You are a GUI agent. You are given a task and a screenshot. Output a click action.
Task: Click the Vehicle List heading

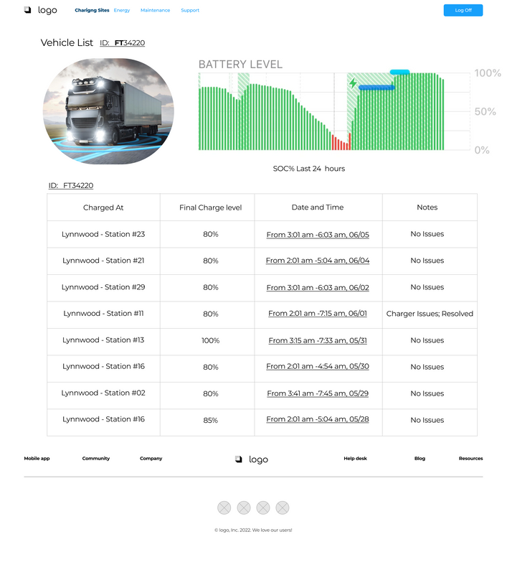(x=67, y=42)
